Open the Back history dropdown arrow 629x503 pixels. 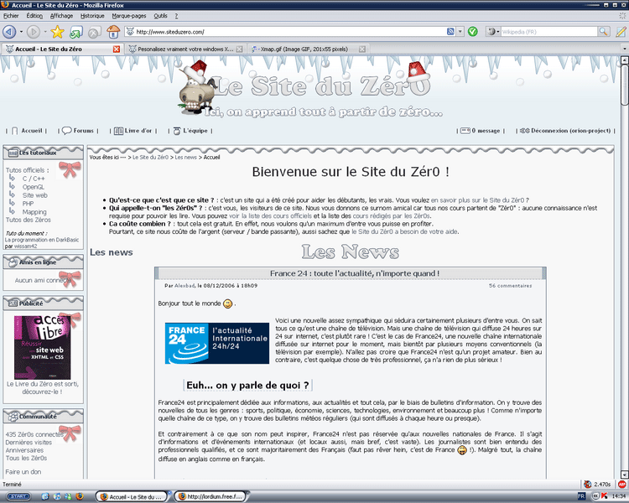[x=21, y=32]
